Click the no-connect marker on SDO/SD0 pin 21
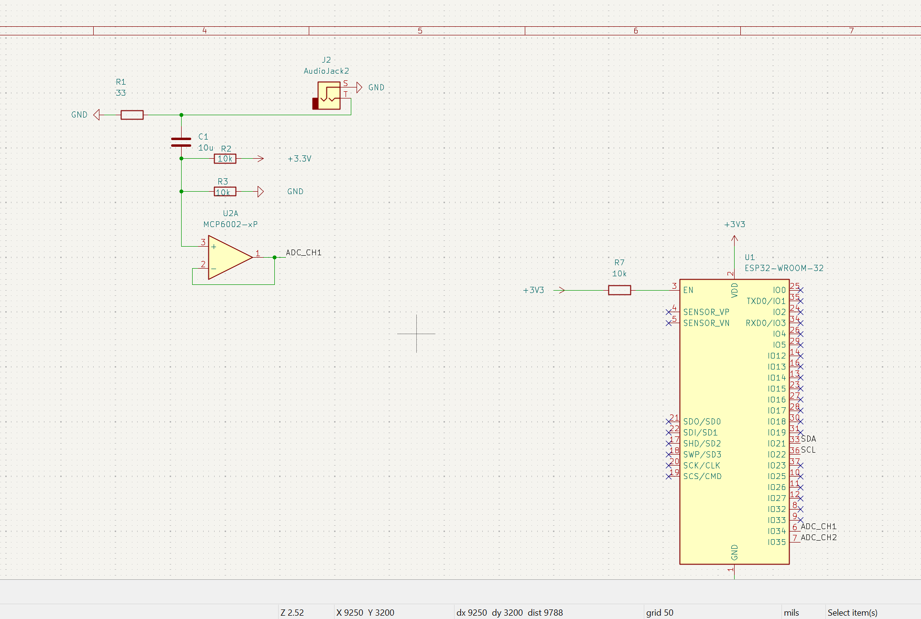The width and height of the screenshot is (921, 619). [x=669, y=422]
